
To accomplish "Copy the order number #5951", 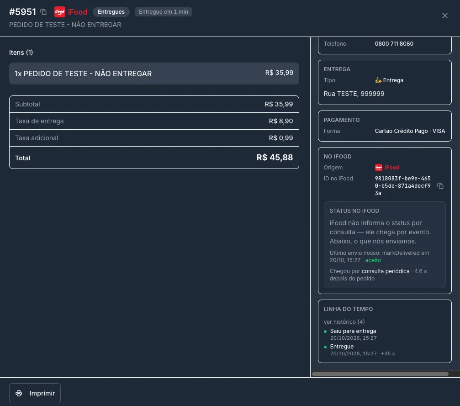I will click(x=43, y=12).
